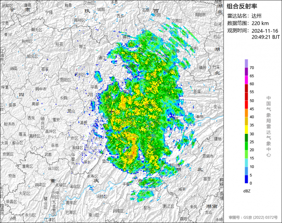The height and width of the screenshot is (223, 282).
Task: Select 阆中市 on the map
Action: pyautogui.click(x=41, y=89)
